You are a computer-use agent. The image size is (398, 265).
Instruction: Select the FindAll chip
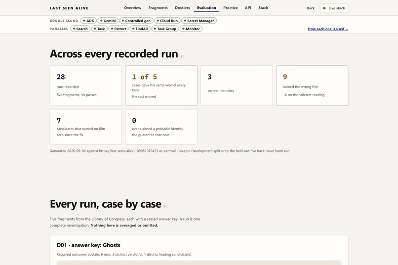(x=140, y=29)
